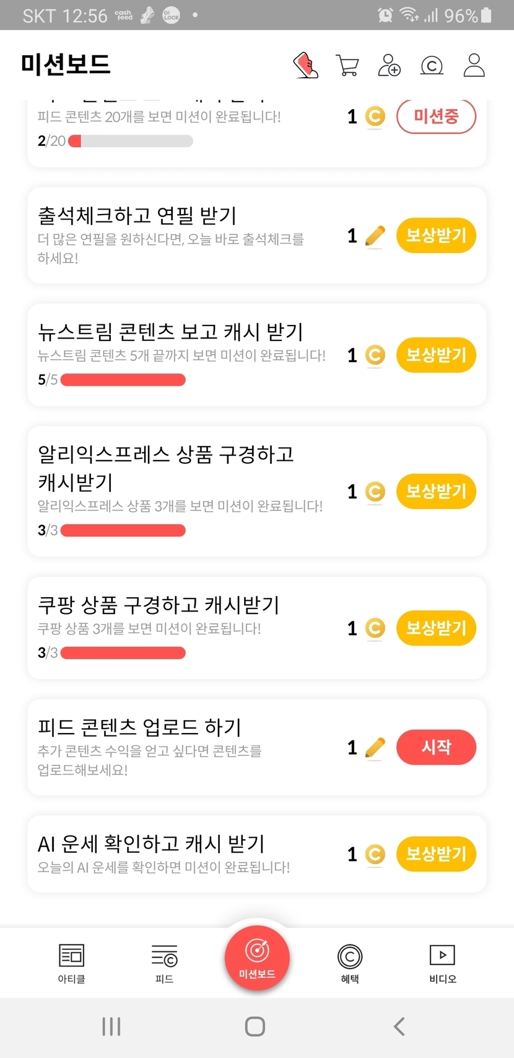The width and height of the screenshot is (514, 1058).
Task: Switch to the 피드 tab
Action: pos(164,963)
